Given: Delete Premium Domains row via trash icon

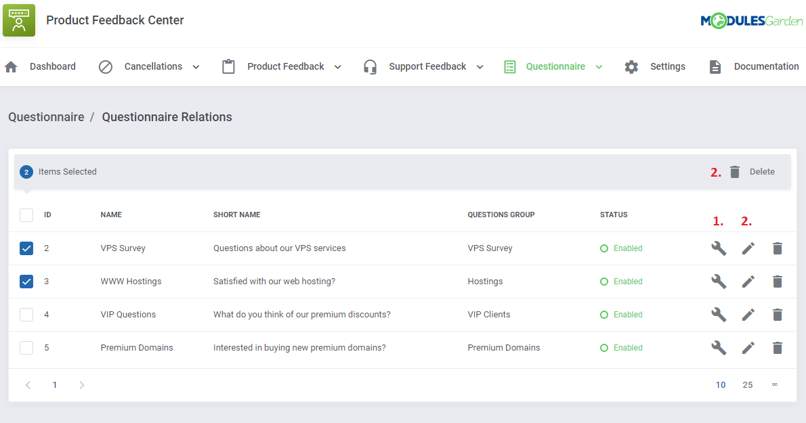Looking at the screenshot, I should (x=778, y=348).
